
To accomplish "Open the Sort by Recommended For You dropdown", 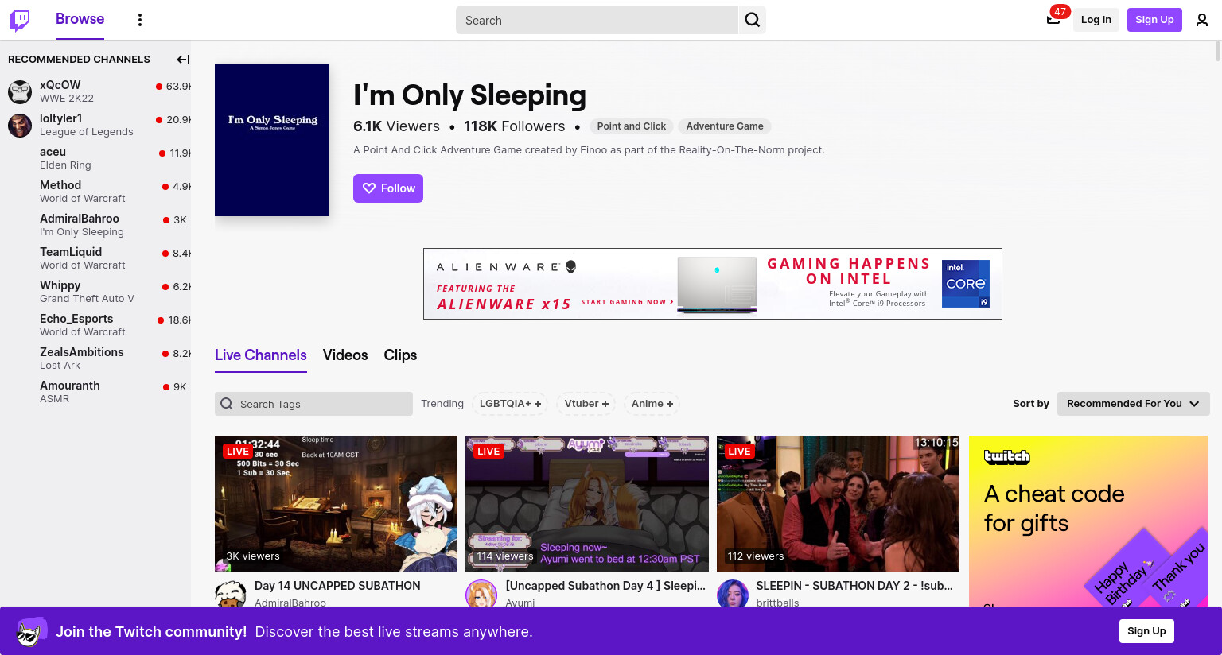I will point(1133,404).
